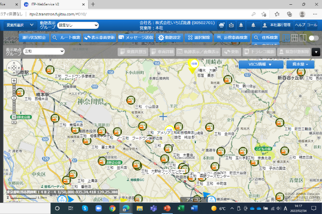
Task: Click the ルート検索 button
Action: (67, 38)
